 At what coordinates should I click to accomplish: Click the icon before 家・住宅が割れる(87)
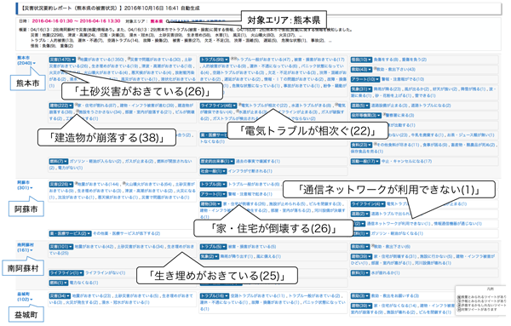tap(77, 105)
